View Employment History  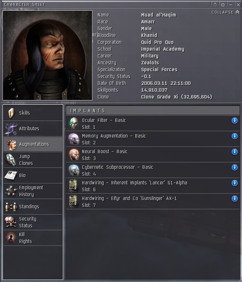tap(33, 191)
